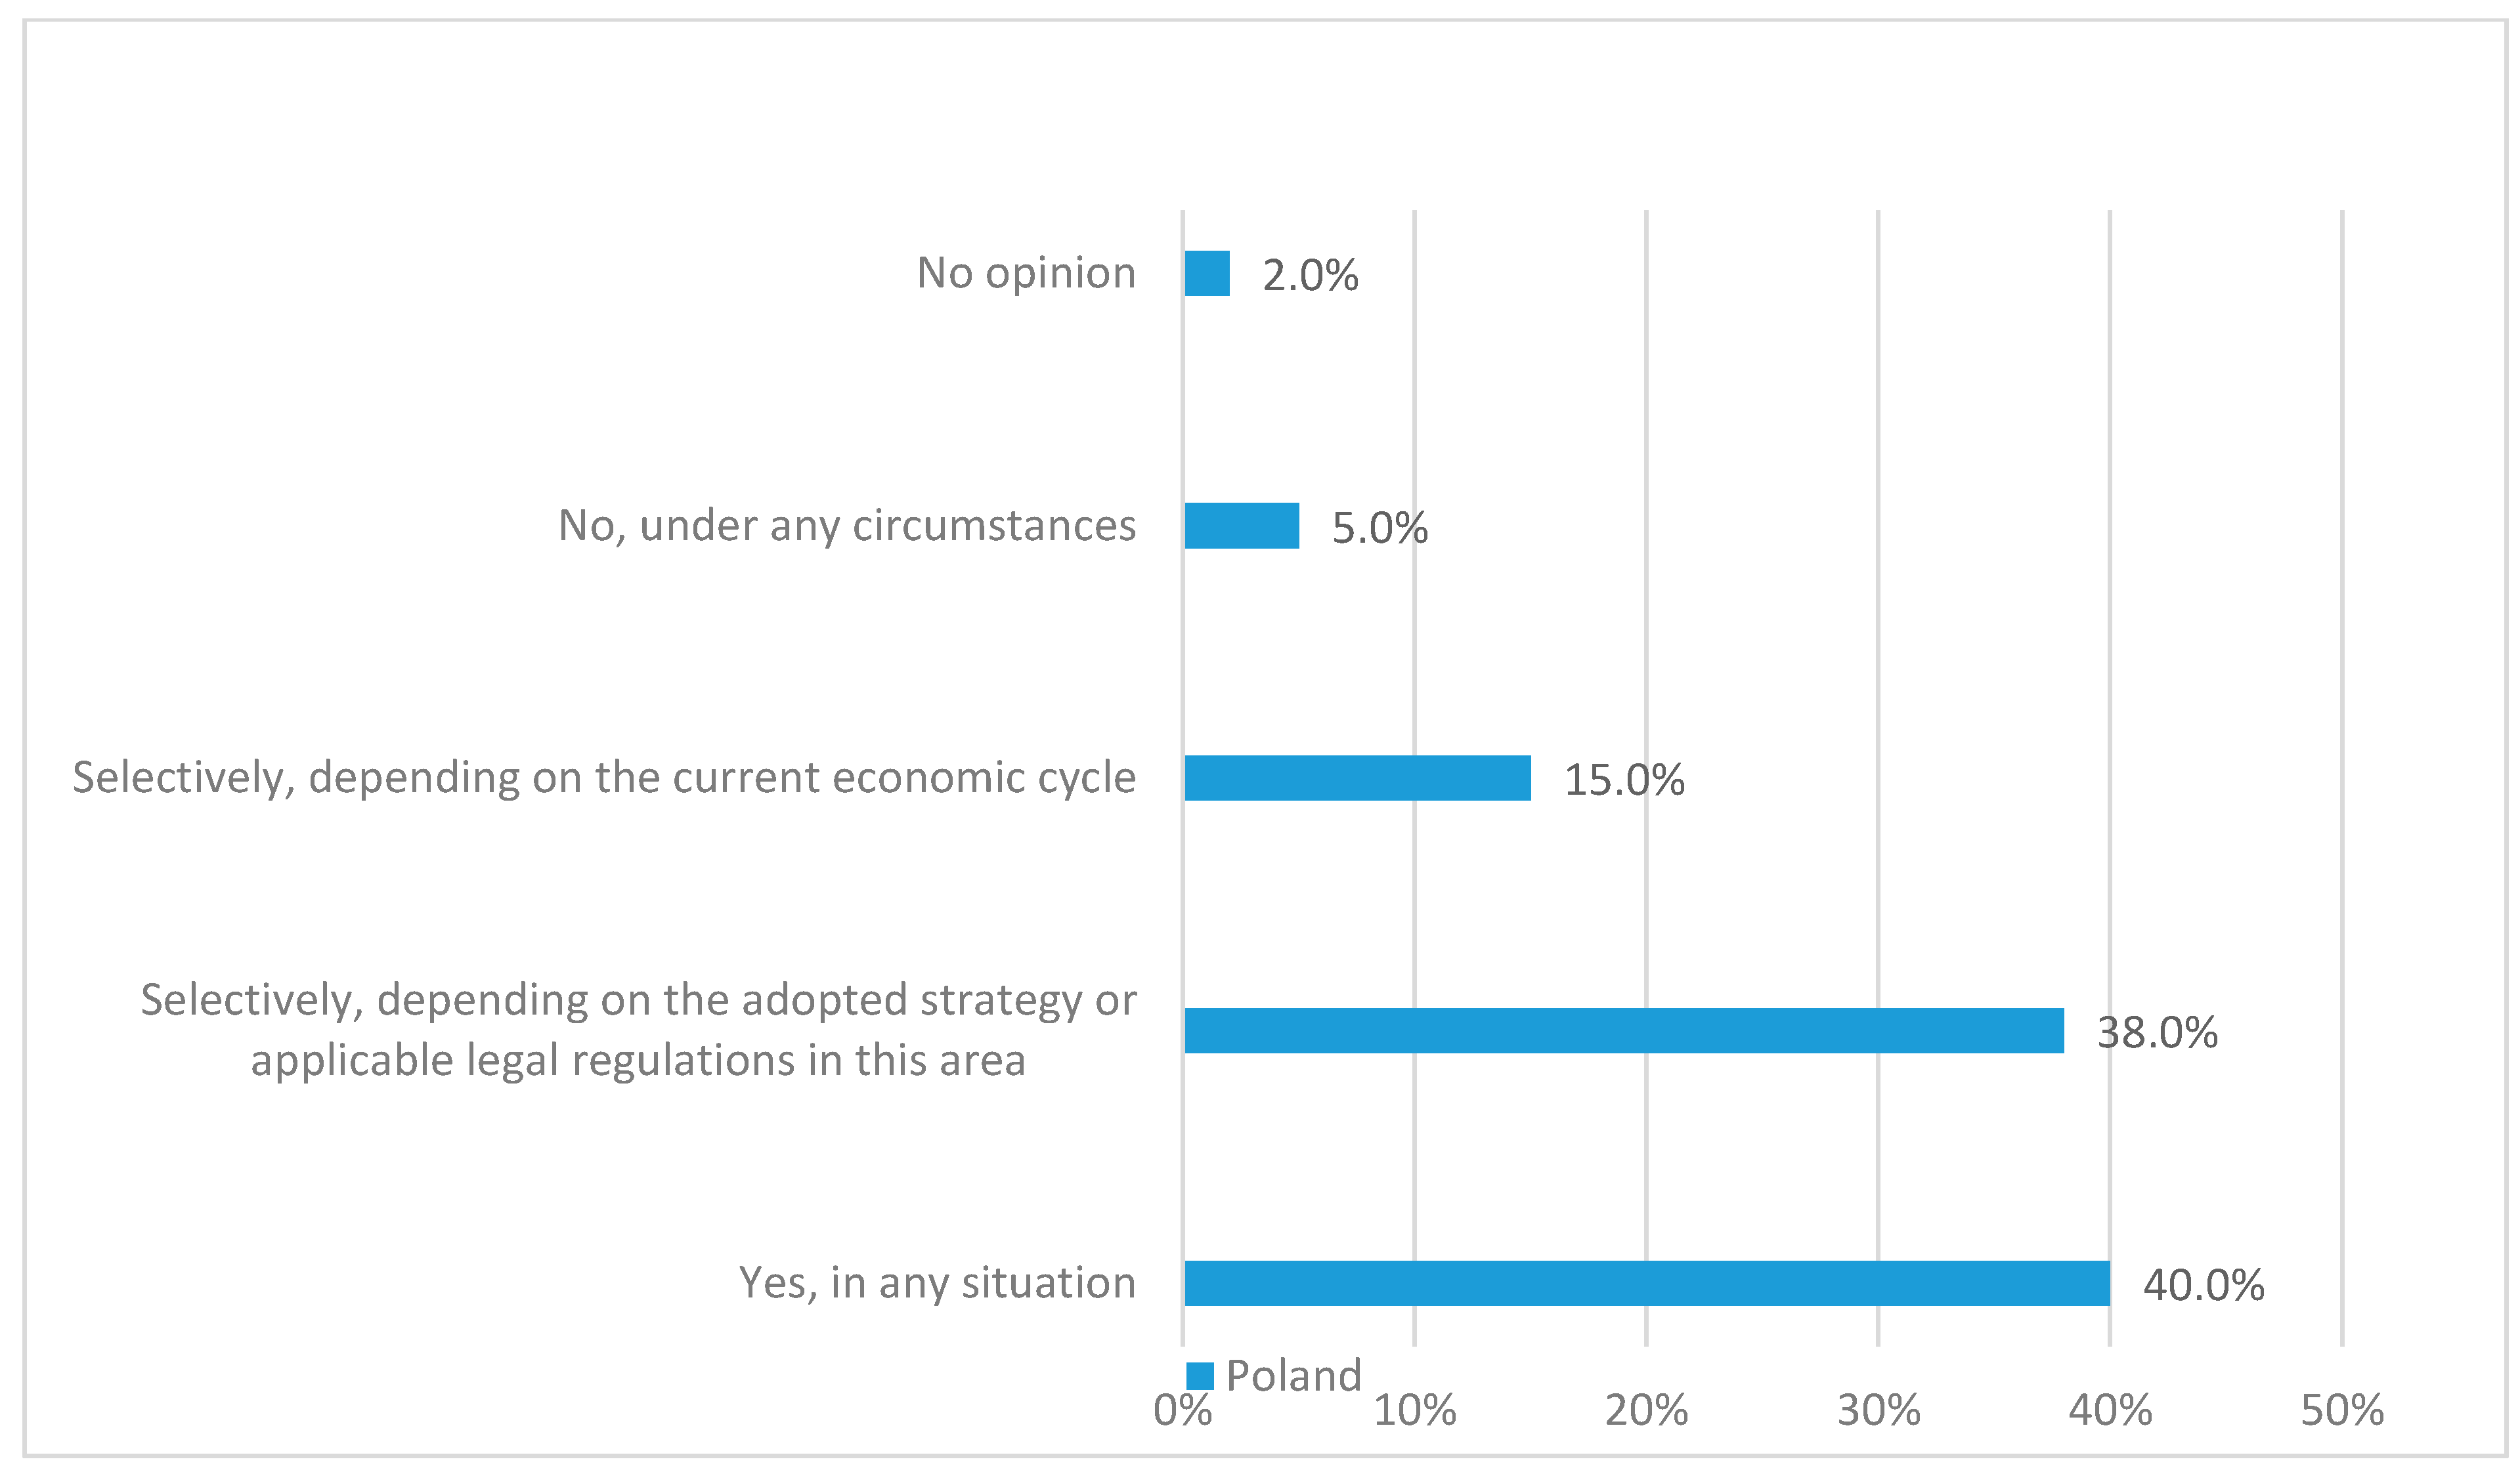Viewport: 2520px width, 1474px height.
Task: Click the 20% axis tick label
Action: pyautogui.click(x=1646, y=1411)
